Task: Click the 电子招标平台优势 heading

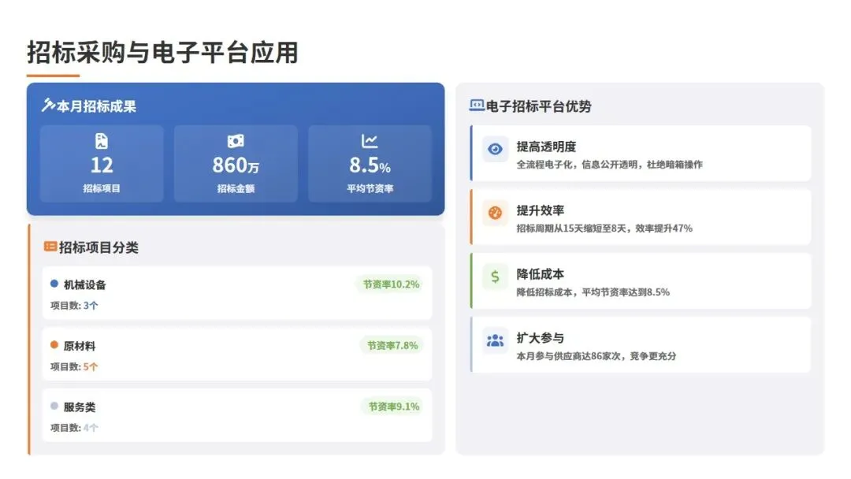Action: coord(538,106)
